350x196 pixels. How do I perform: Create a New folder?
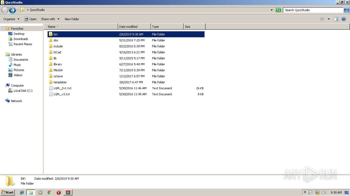(72, 19)
